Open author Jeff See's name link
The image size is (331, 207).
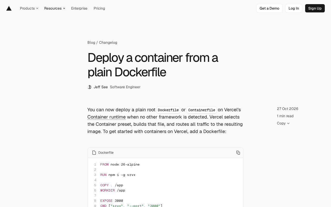click(x=101, y=87)
